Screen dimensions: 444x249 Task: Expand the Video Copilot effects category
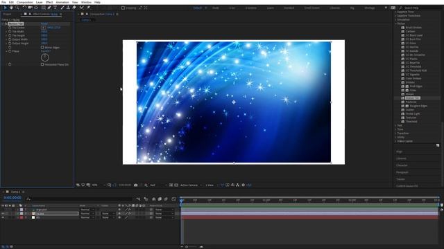point(395,141)
